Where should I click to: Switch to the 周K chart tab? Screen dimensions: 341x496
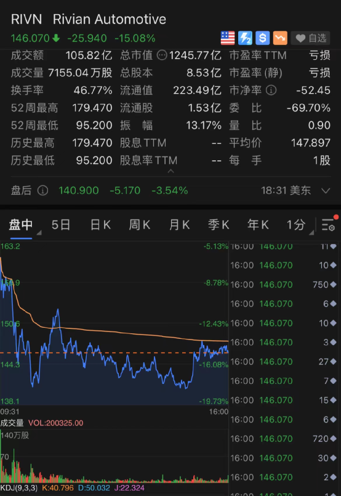[x=139, y=225]
